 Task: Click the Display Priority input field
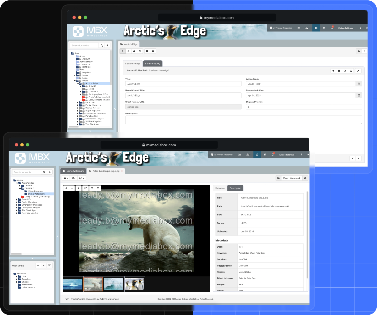click(304, 107)
